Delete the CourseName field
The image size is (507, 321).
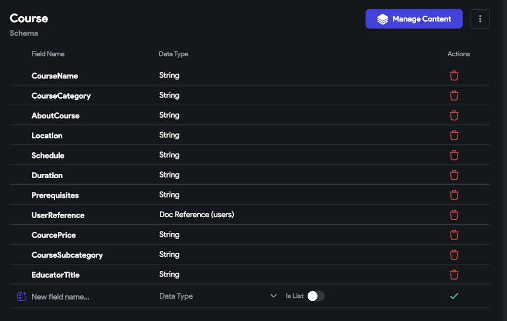coord(454,75)
